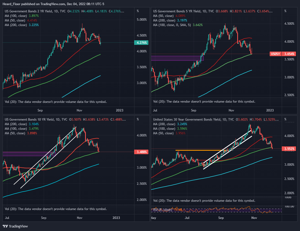The image size is (300, 231).
Task: Click the 5.000% axis label on 2 YR chart
Action: pyautogui.click(x=142, y=20)
